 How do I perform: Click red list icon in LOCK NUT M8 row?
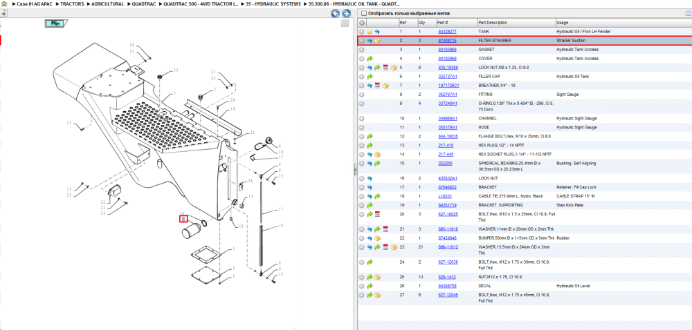tap(385, 68)
